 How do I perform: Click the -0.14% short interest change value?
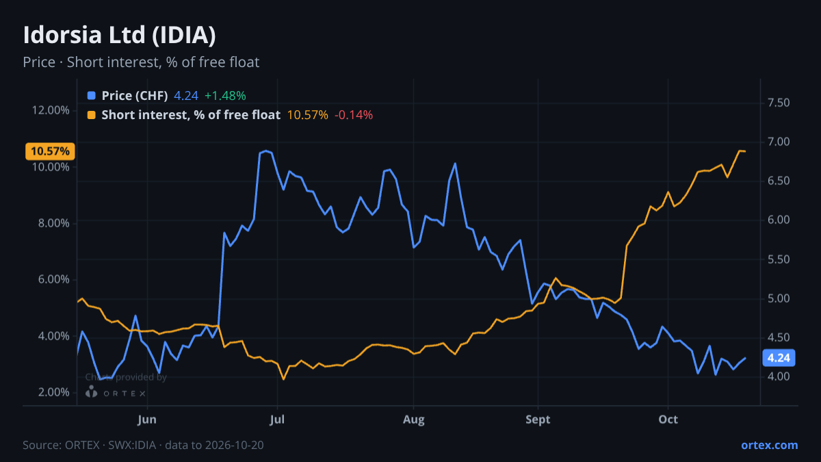click(354, 115)
